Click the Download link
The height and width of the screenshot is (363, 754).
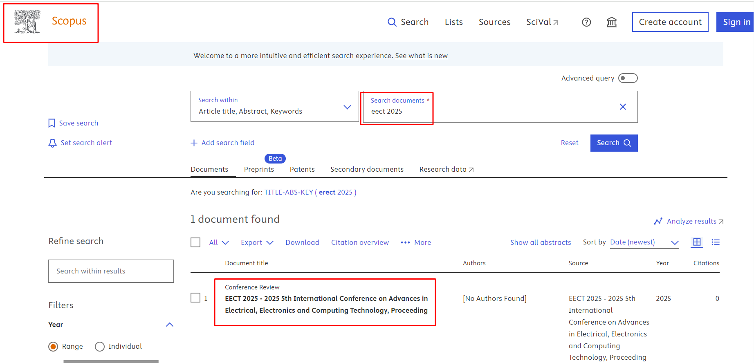302,242
